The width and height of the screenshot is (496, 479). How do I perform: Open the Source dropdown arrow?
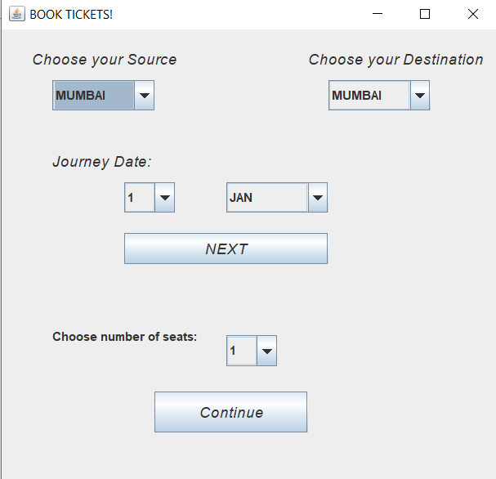(x=144, y=96)
